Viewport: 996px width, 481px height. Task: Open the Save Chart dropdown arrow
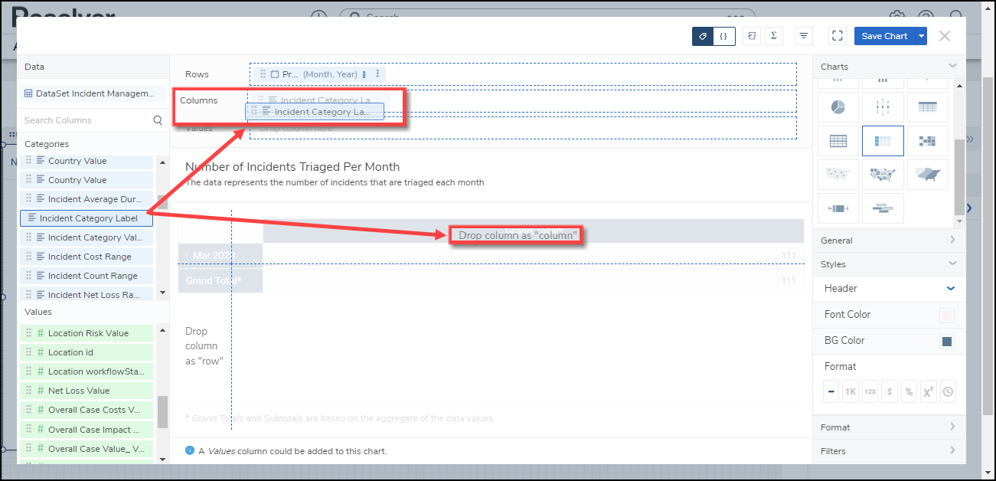[x=922, y=36]
